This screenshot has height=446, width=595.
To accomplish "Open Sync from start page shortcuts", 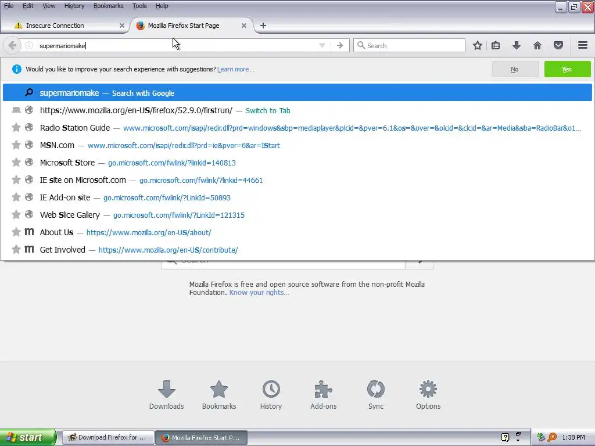I will coord(376,395).
